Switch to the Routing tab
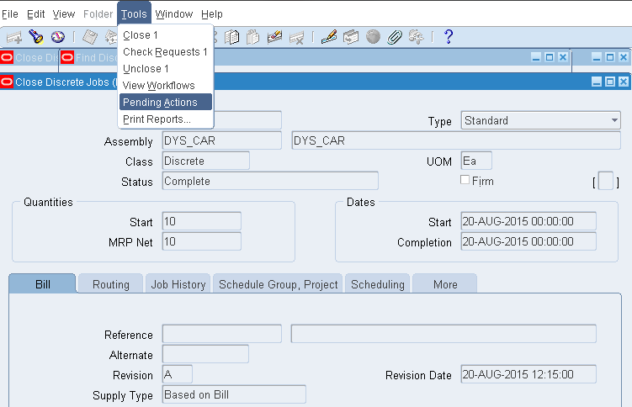632x407 pixels. coord(111,284)
